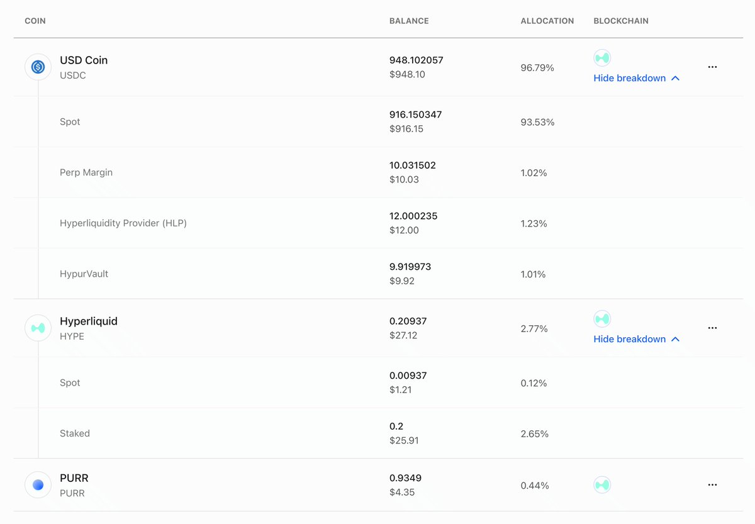This screenshot has height=524, width=755.
Task: Select the 1.01% allocation value
Action: [533, 274]
